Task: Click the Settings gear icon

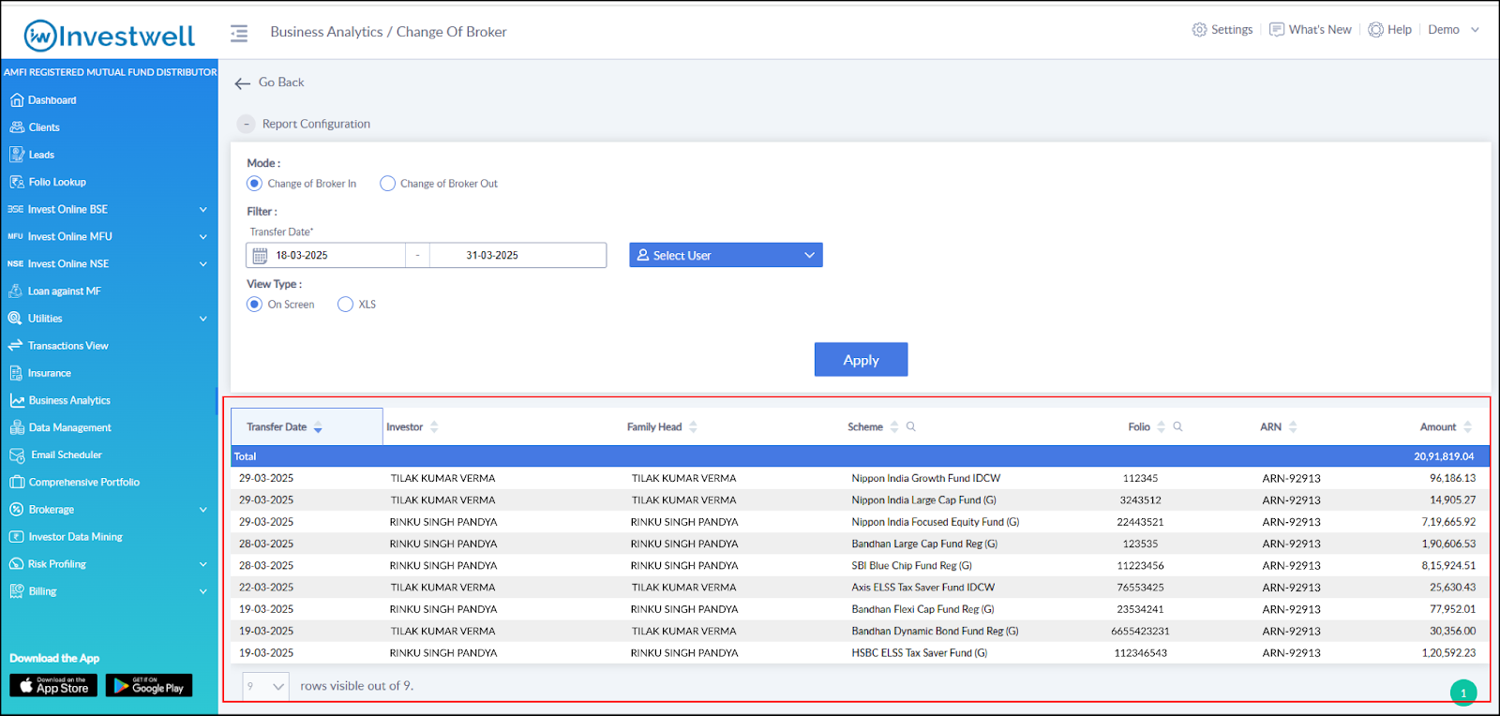Action: tap(1199, 30)
